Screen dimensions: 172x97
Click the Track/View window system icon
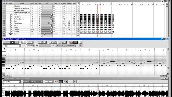click(3, 1)
